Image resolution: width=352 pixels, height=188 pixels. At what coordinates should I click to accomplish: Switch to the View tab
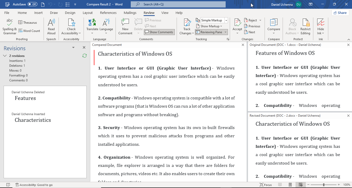[x=165, y=13]
